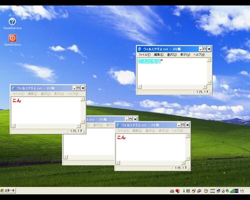Click the scroll-up arrow in the left inactive Notepad
Image resolution: width=250 pixels, height=200 pixels.
83,99
